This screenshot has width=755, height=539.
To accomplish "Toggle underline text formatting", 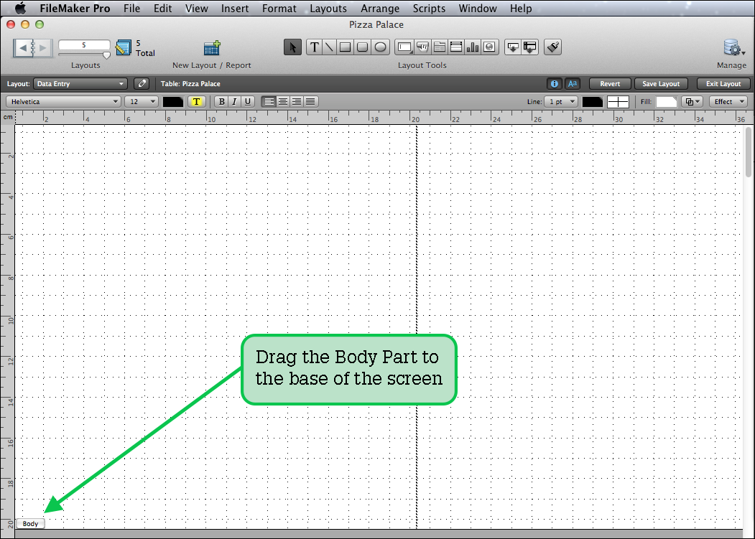I will [x=248, y=101].
